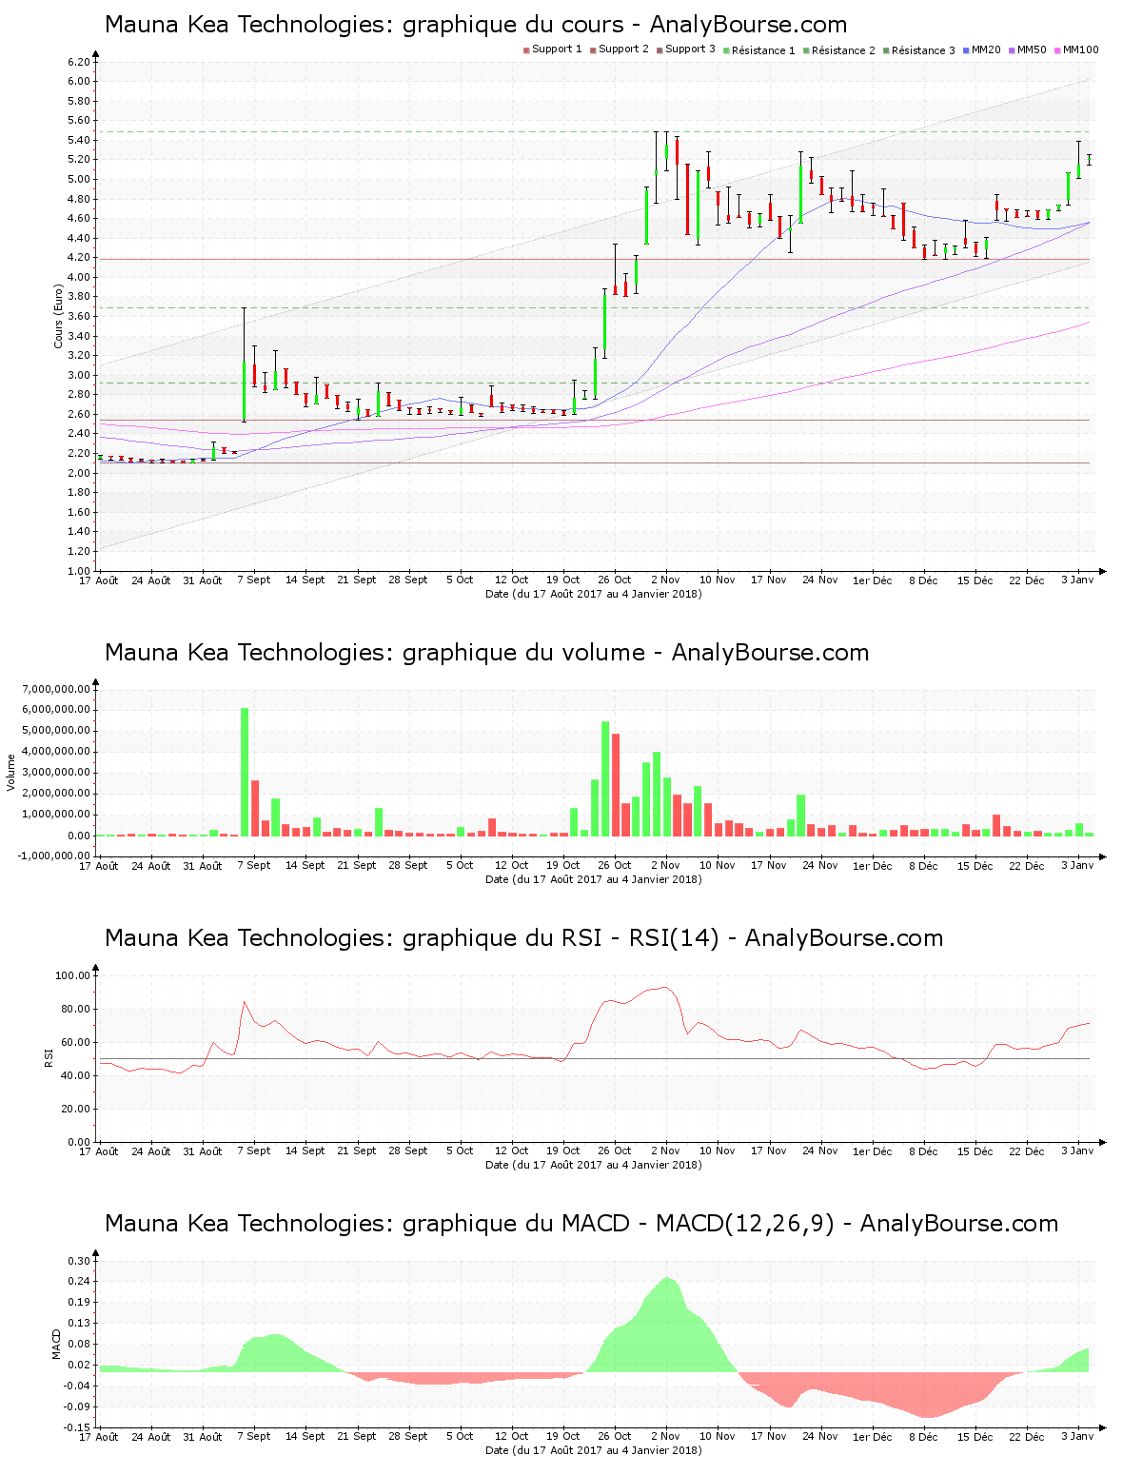Click the 'MM50' legend label
This screenshot has width=1142, height=1475.
tap(1032, 49)
